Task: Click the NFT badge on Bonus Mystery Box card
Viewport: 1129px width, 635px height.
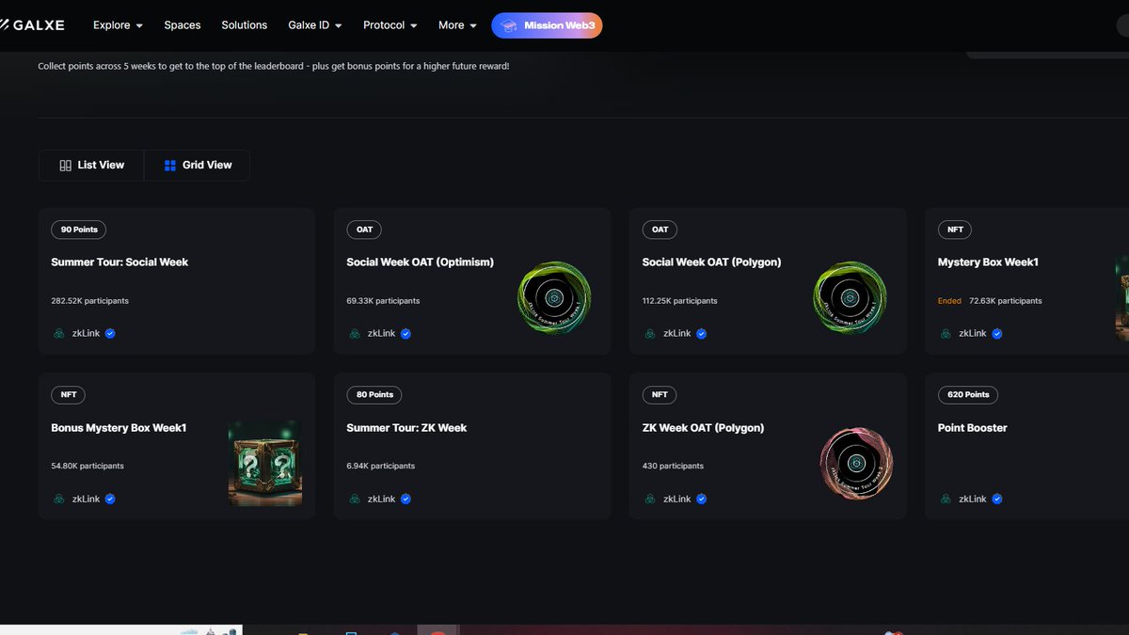Action: click(x=69, y=395)
